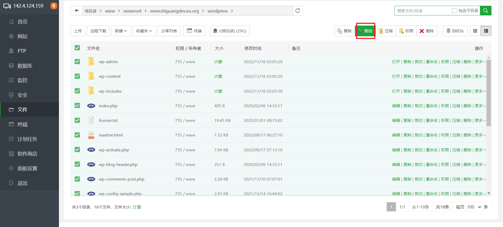Open the 回收站 recycle bin
The image size is (503, 227).
point(455,31)
